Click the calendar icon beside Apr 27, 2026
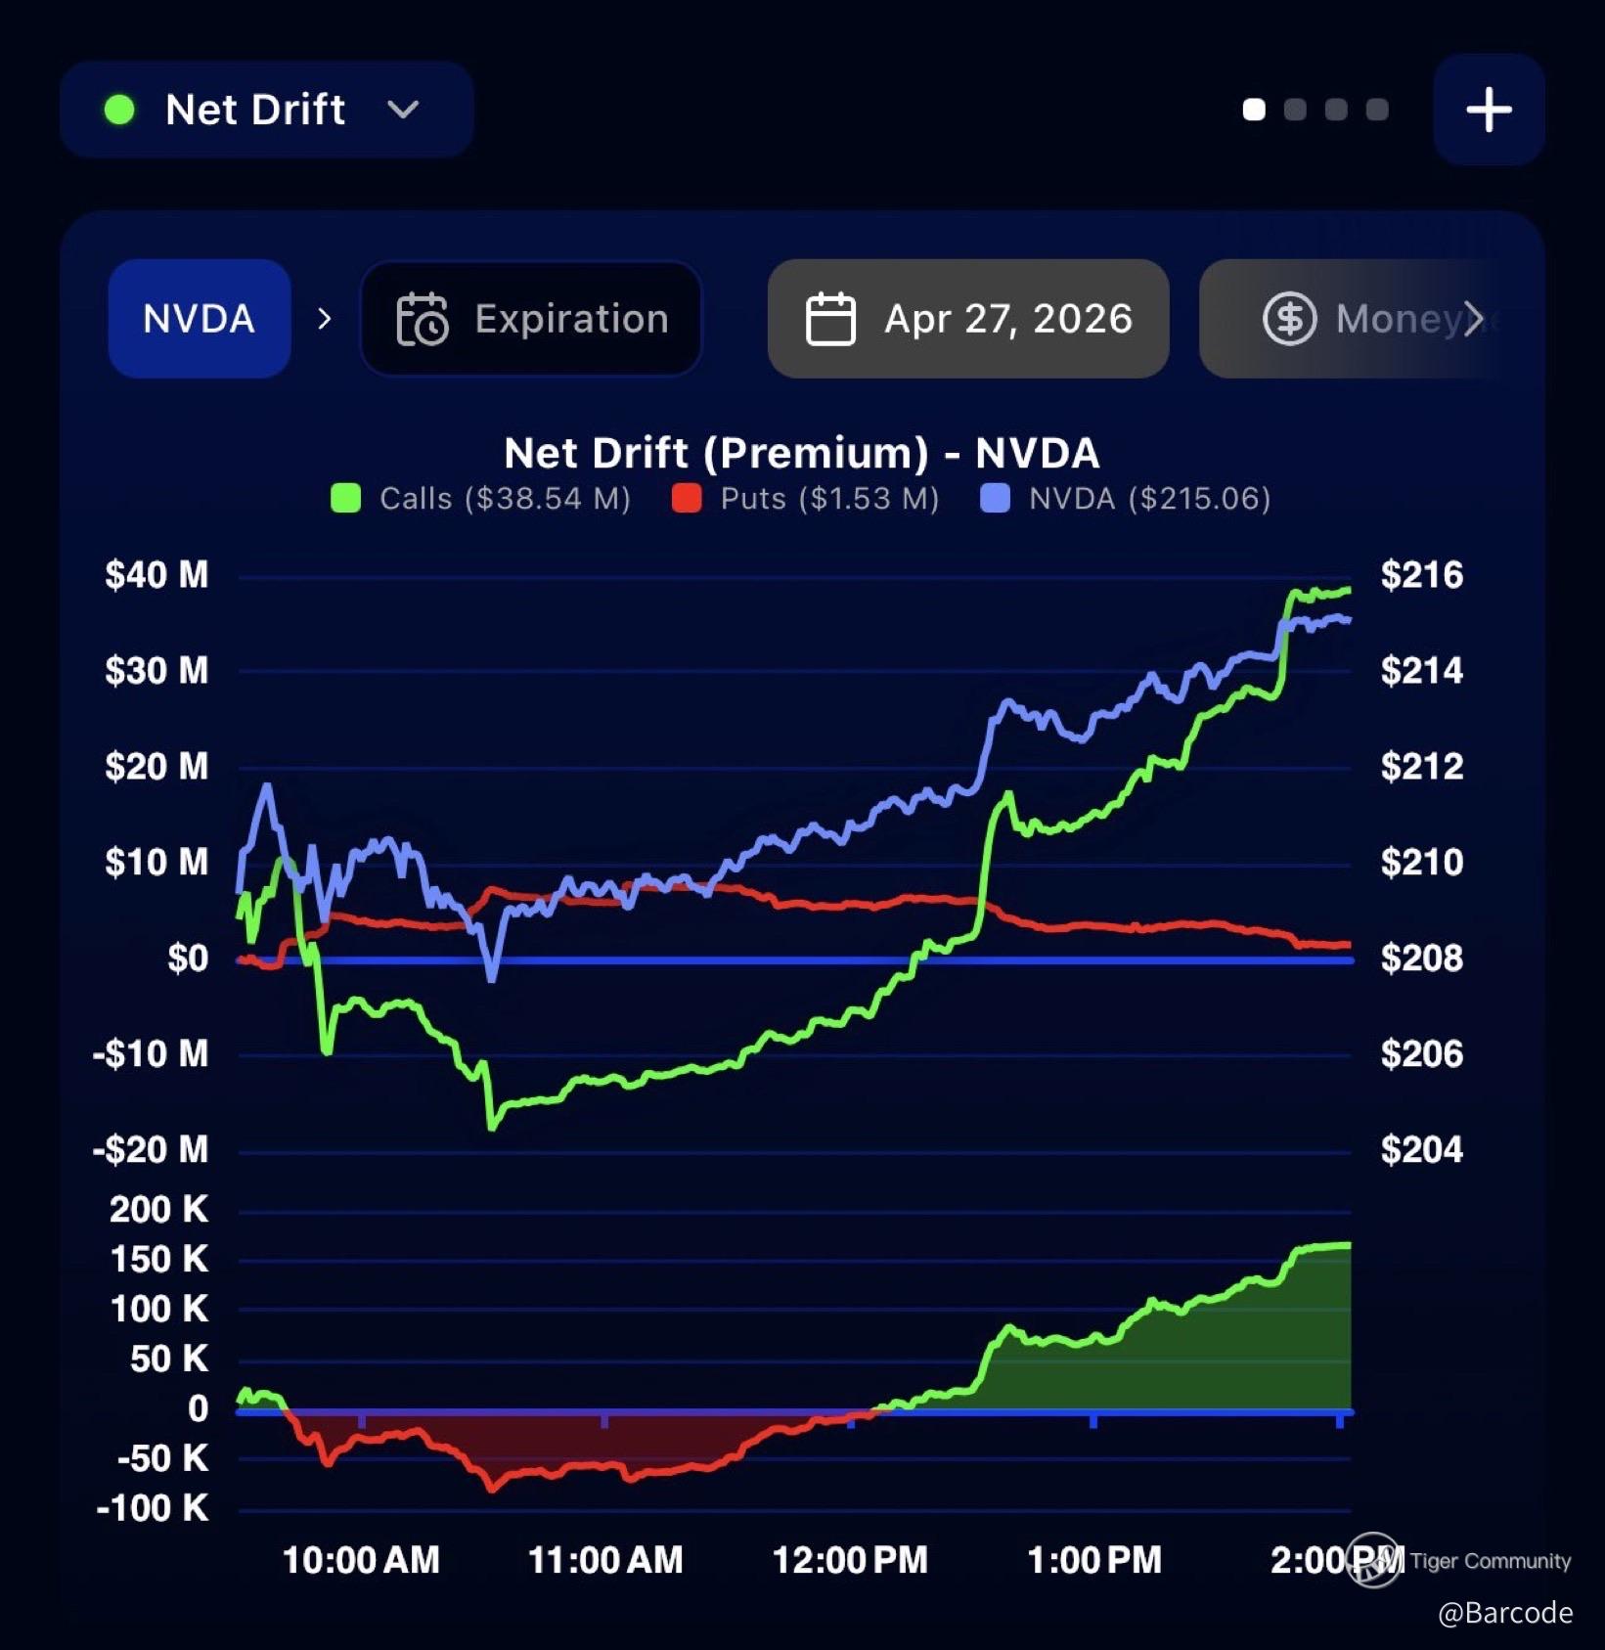 (830, 319)
